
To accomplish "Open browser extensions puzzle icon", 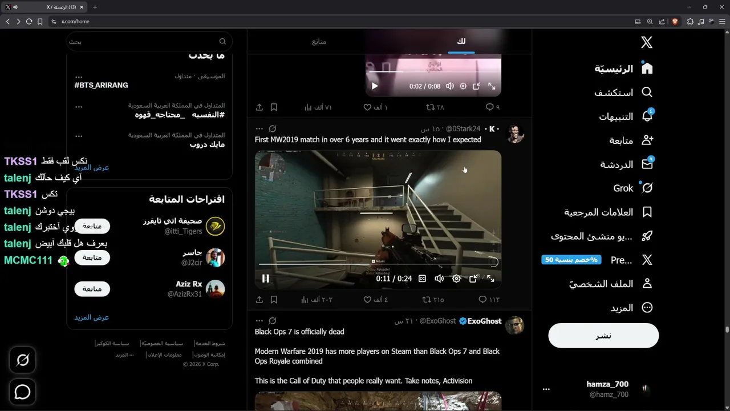I will [690, 22].
